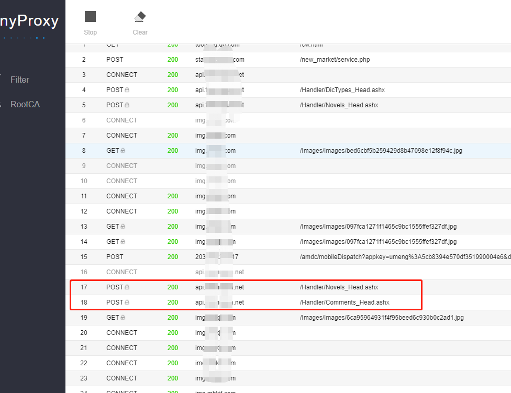Click lock icon on row 4 POST

127,90
